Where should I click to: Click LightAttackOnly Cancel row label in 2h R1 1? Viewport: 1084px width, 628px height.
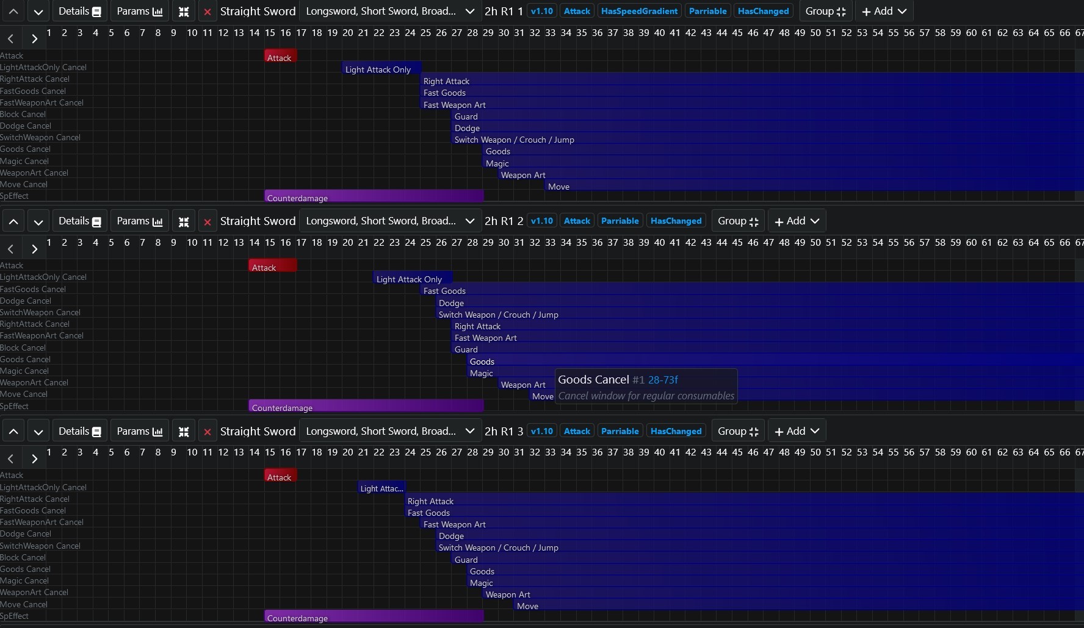43,67
